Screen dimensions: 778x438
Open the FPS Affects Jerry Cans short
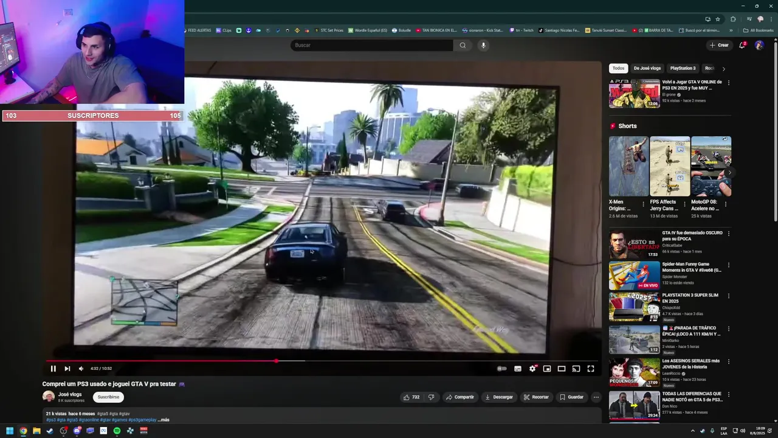670,166
